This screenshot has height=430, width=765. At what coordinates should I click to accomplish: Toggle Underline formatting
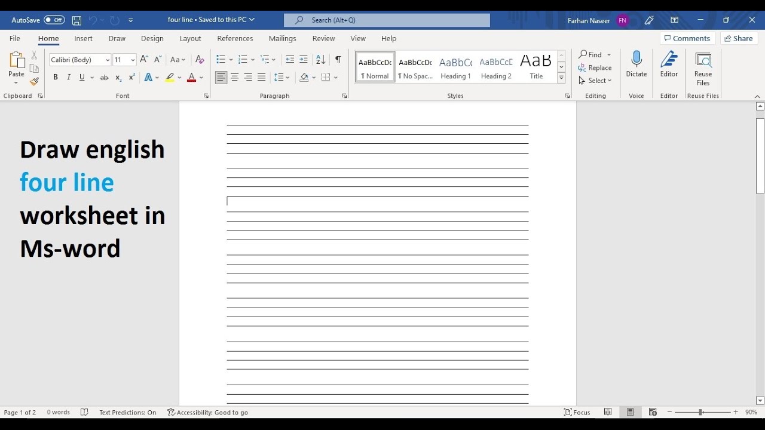[x=82, y=78]
